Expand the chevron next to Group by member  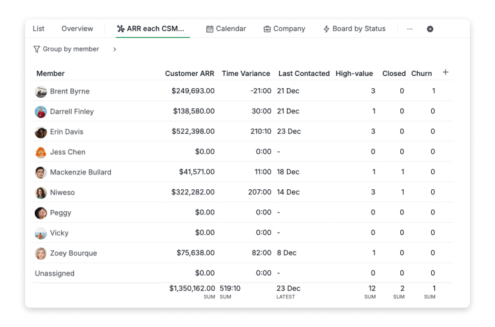click(x=115, y=49)
